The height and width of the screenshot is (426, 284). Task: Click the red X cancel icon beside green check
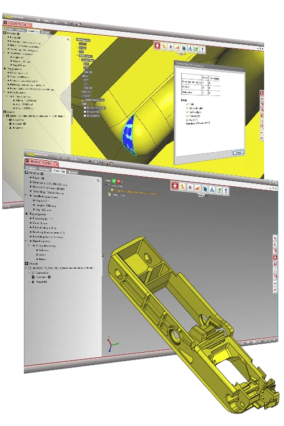click(x=119, y=181)
